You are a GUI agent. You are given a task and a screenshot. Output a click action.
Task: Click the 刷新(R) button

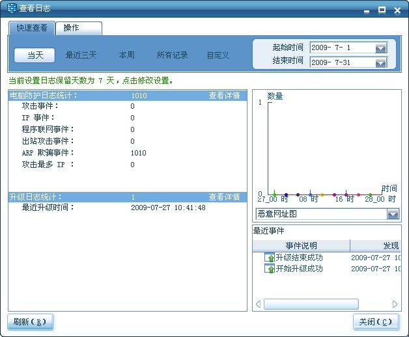pyautogui.click(x=30, y=322)
